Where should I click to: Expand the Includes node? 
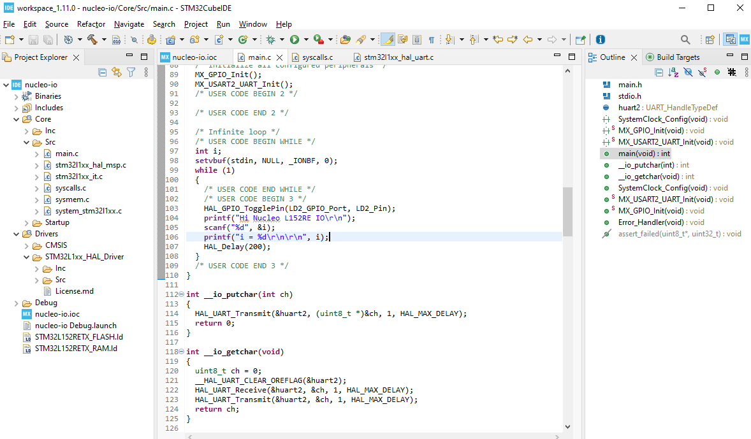click(17, 108)
